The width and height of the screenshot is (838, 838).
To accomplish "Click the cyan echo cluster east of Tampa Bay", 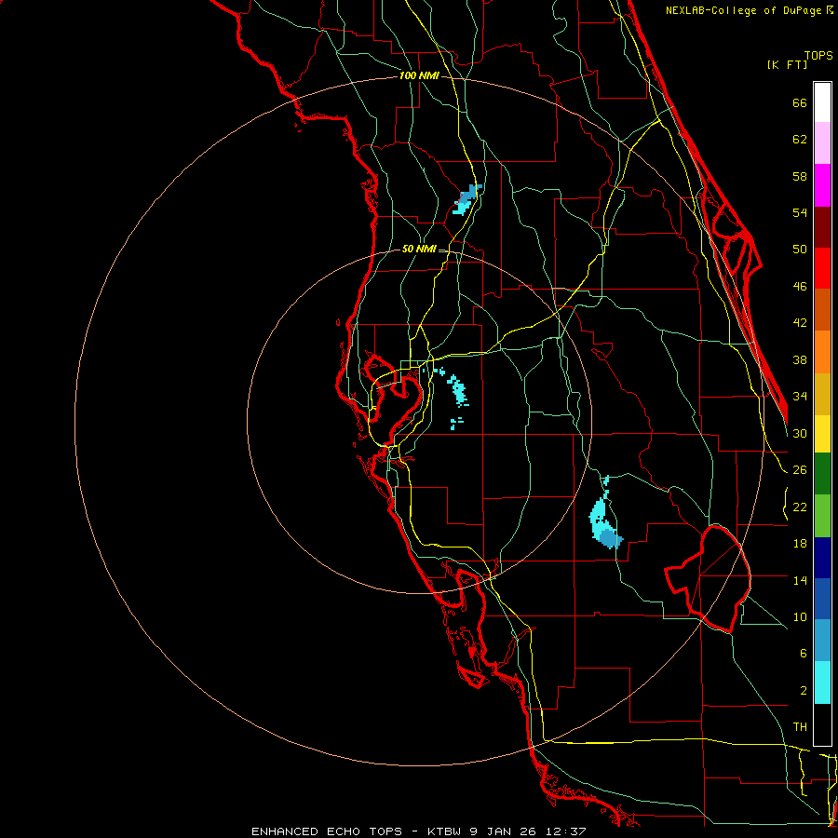I will pos(457,390).
